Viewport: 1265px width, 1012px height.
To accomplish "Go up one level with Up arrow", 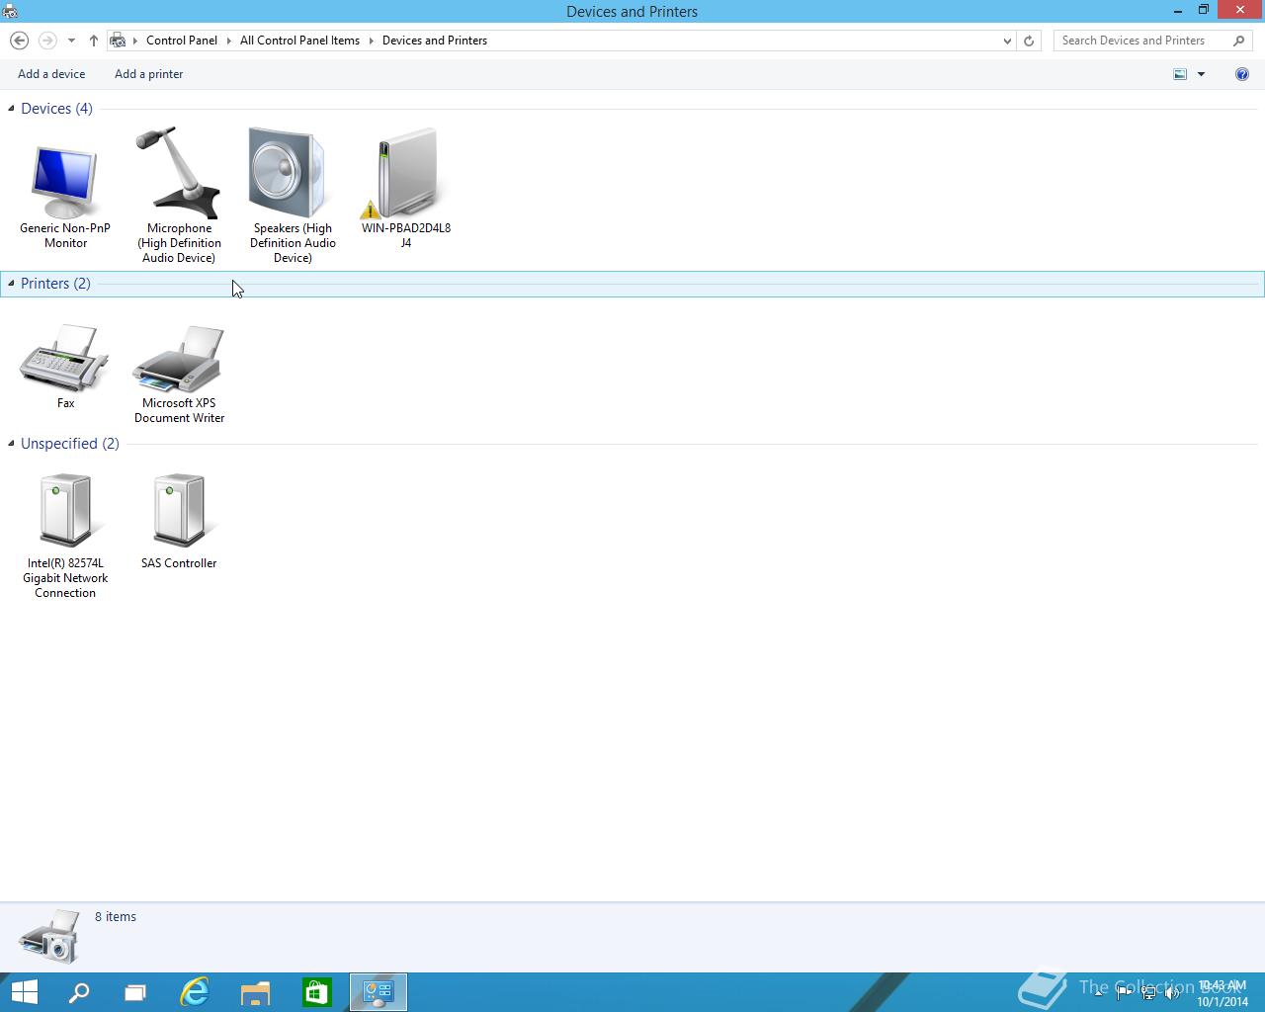I will (93, 41).
